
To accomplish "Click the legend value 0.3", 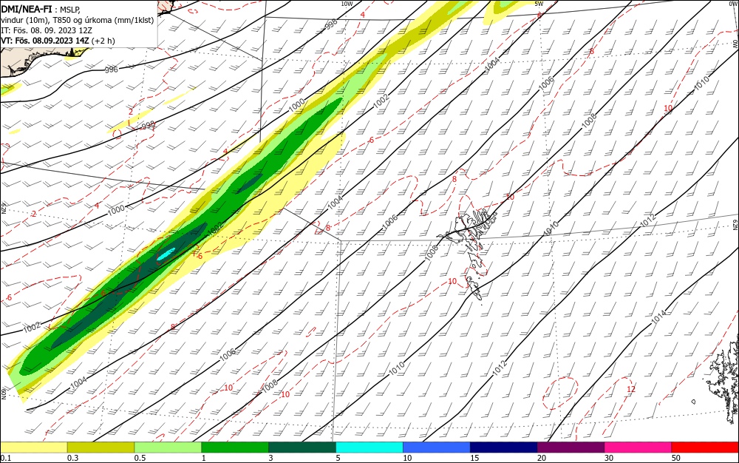I will pos(72,458).
